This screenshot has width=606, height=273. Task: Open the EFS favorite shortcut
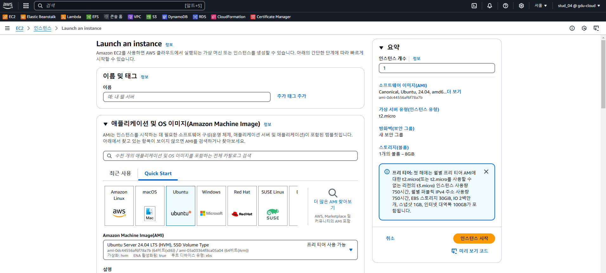[x=93, y=17]
